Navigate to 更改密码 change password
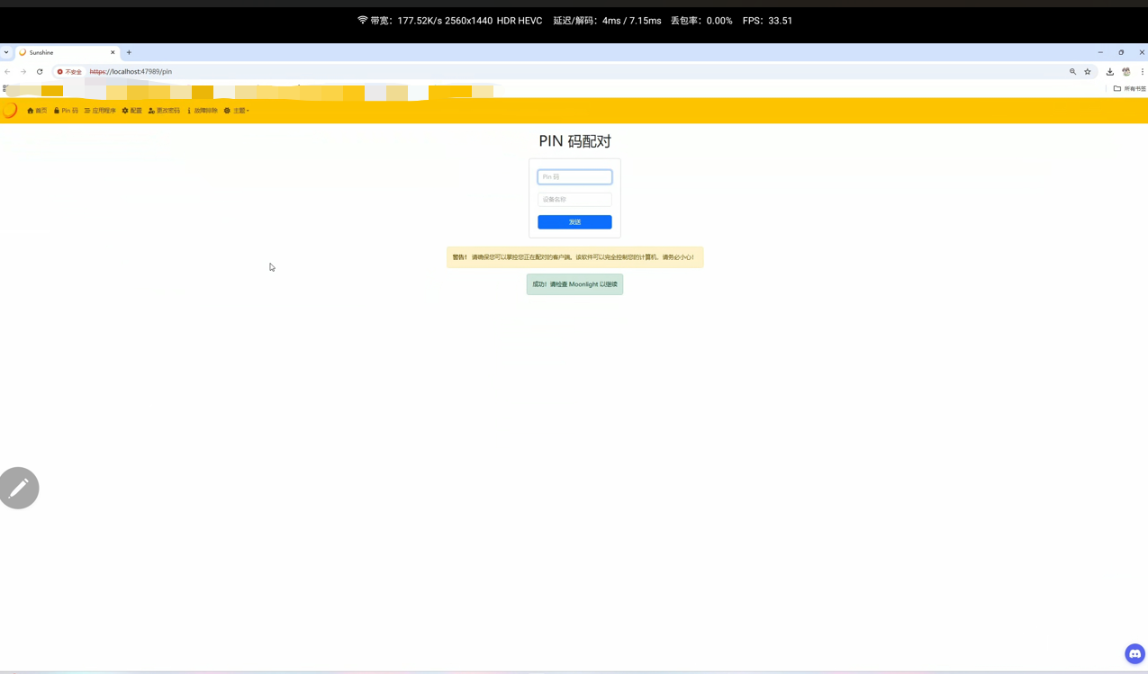1148x674 pixels. click(x=164, y=111)
